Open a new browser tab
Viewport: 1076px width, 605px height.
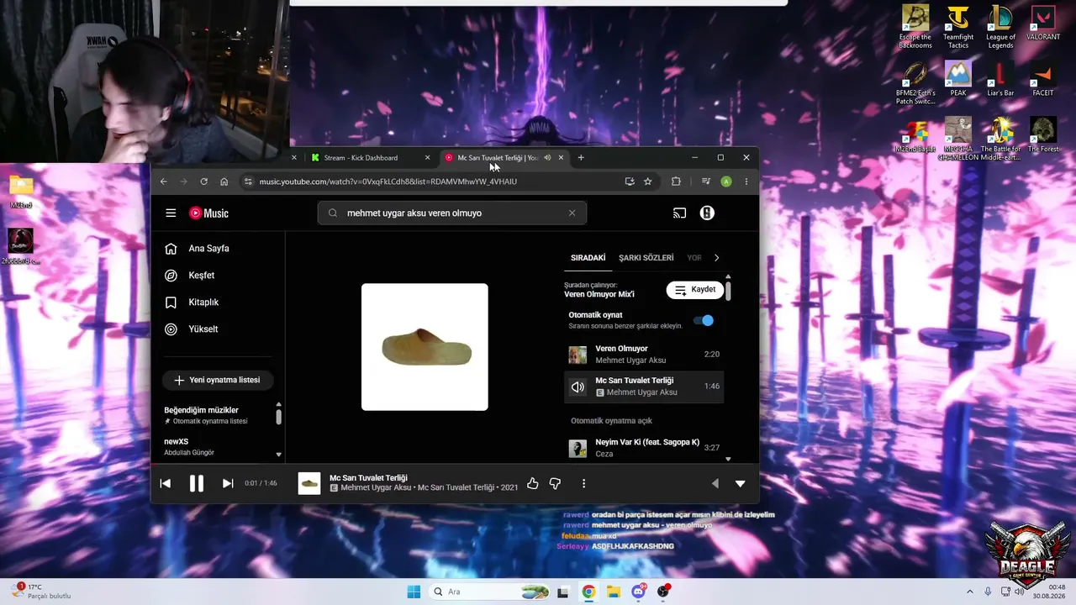581,158
